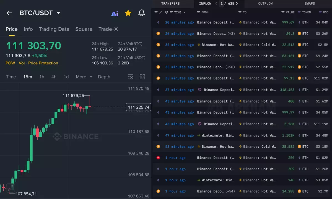The height and width of the screenshot is (199, 332).
Task: Go to next inflow page
Action: click(x=237, y=4)
